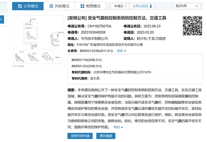Select classification B60R21/23(2006.01)I
The image size is (207, 142).
[x=87, y=66]
